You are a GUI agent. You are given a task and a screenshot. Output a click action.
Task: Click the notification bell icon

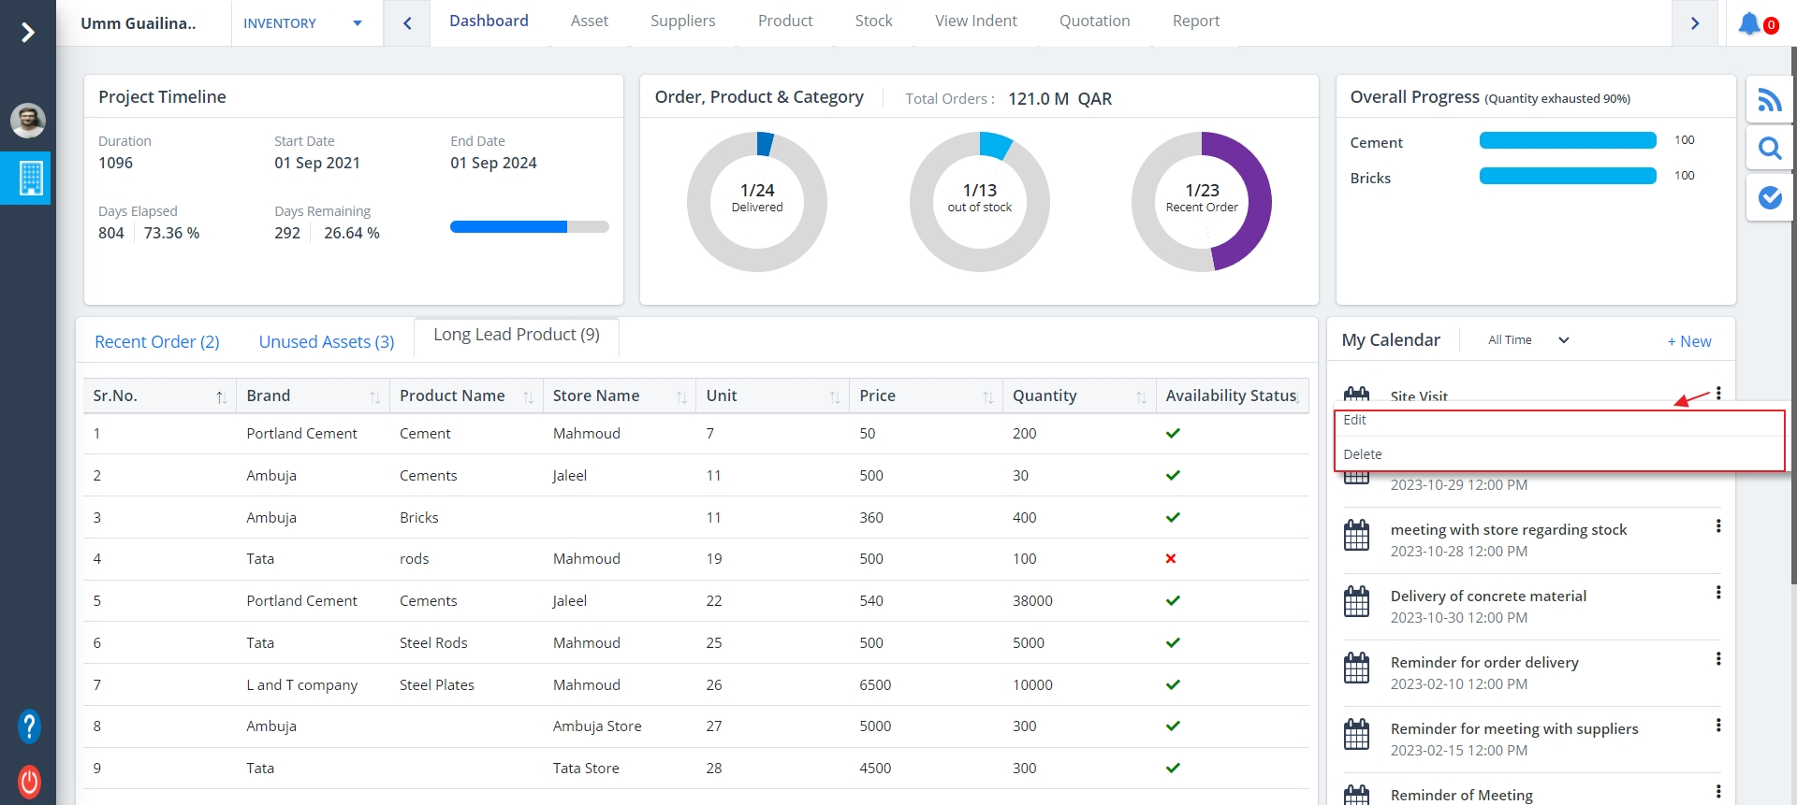(1748, 23)
